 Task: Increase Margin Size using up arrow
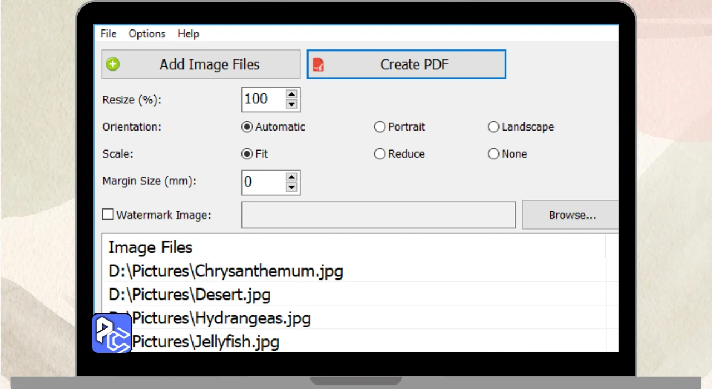click(291, 177)
